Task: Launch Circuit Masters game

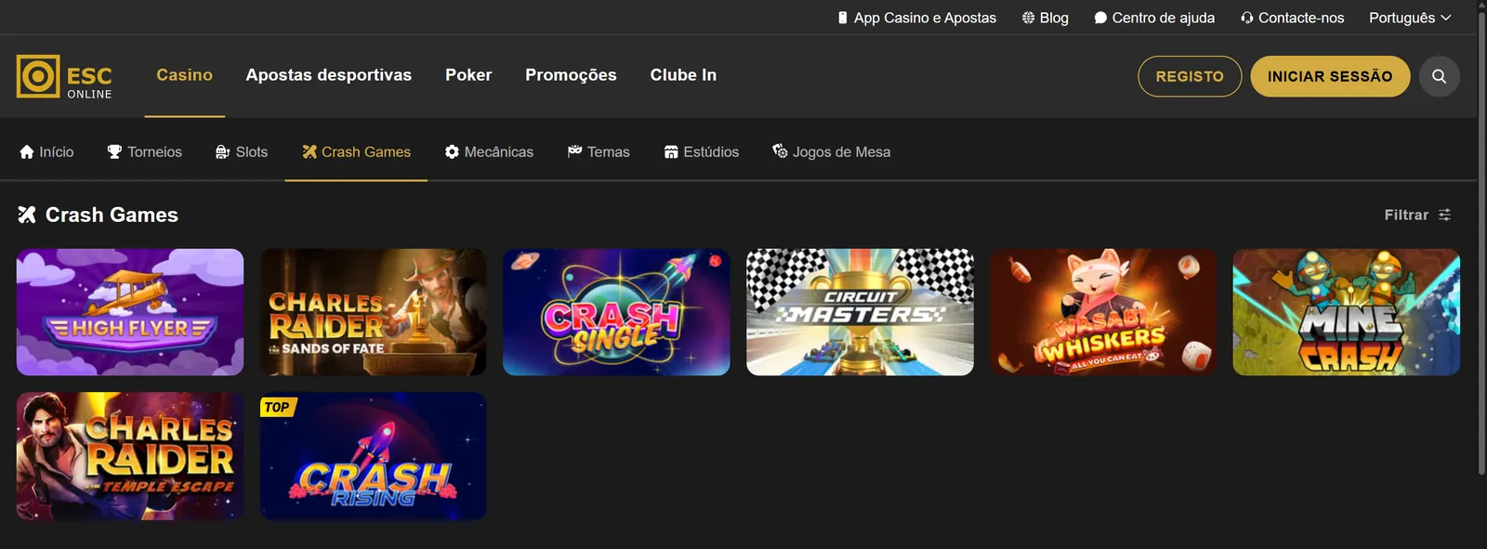Action: pyautogui.click(x=860, y=312)
